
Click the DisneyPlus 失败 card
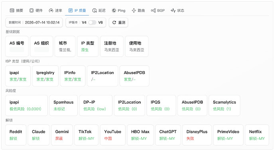coord(197,135)
